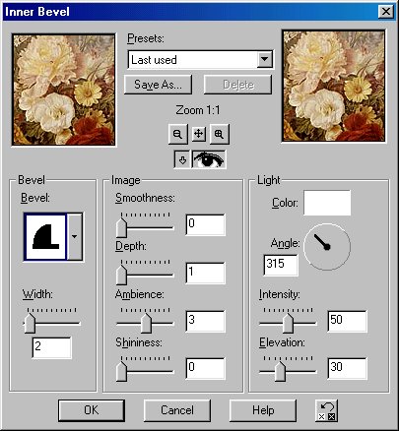Click the original image preview thumbnail
399x431 pixels.
64,90
